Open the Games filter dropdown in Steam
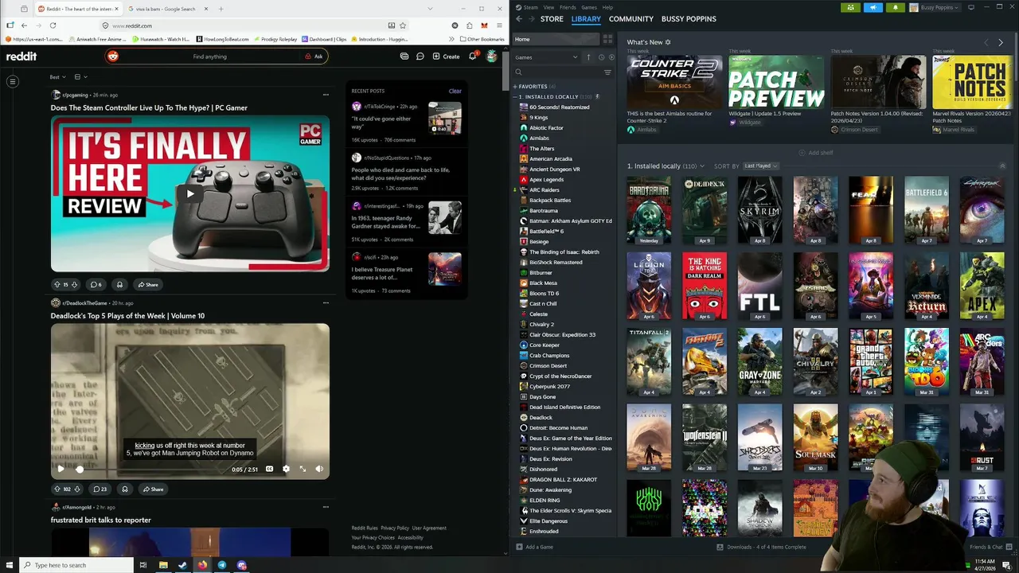 pyautogui.click(x=546, y=57)
